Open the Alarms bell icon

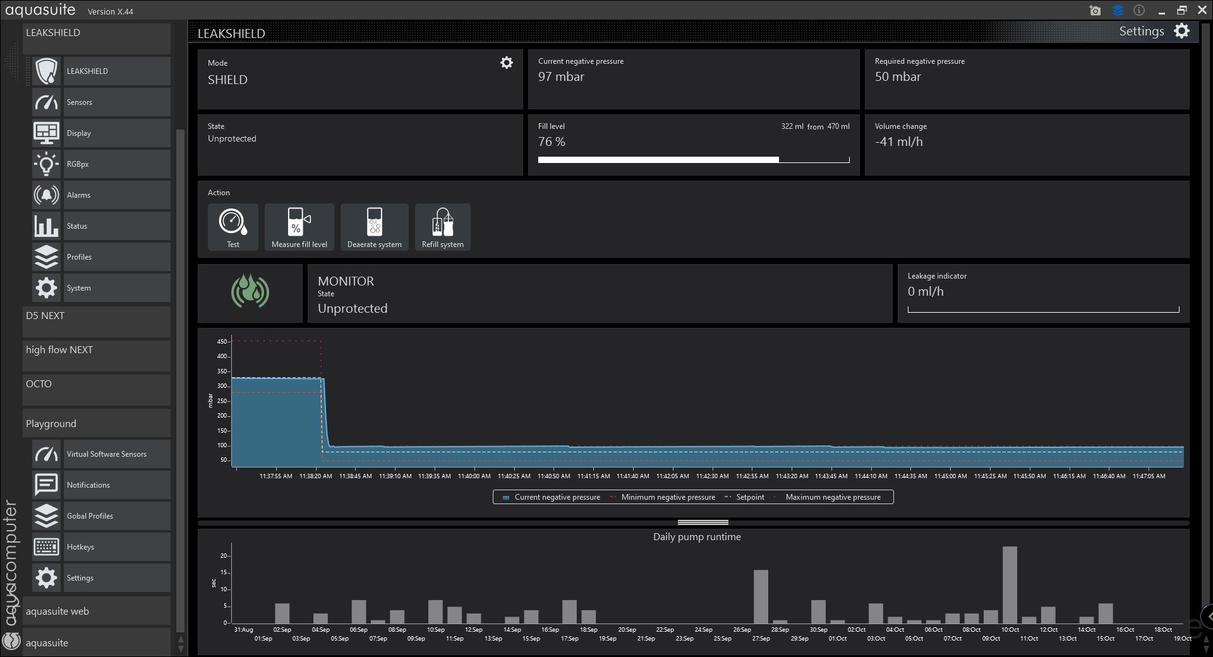(x=47, y=195)
